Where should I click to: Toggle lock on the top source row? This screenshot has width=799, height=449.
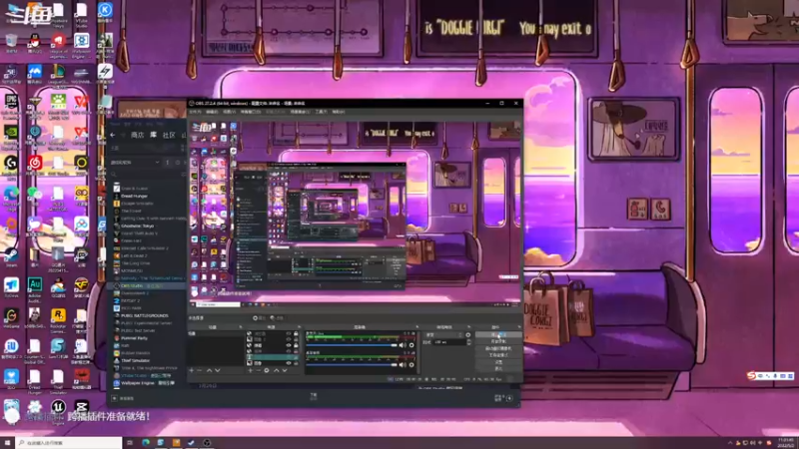(296, 333)
